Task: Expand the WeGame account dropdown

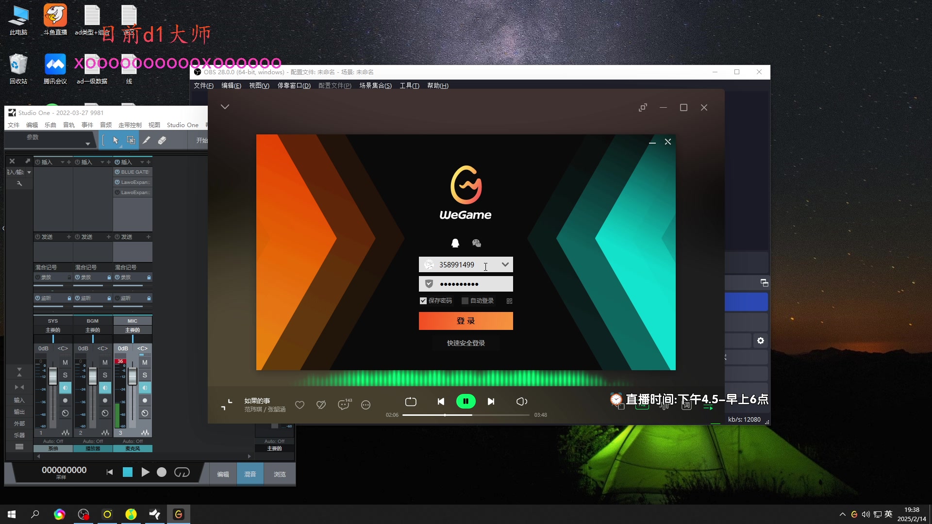Action: pos(505,264)
